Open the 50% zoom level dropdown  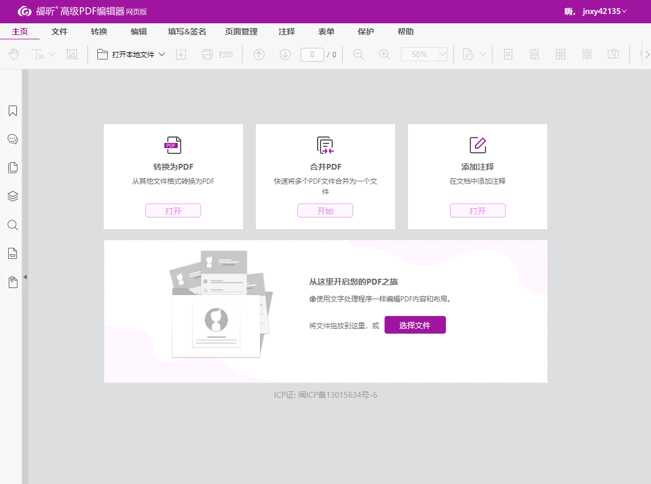(x=442, y=54)
